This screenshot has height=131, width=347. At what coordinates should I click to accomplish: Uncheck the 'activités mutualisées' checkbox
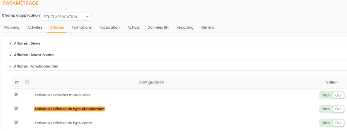(16, 95)
